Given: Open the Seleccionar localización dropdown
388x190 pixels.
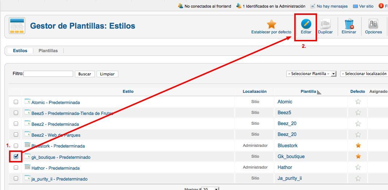Looking at the screenshot, I should click(x=364, y=74).
